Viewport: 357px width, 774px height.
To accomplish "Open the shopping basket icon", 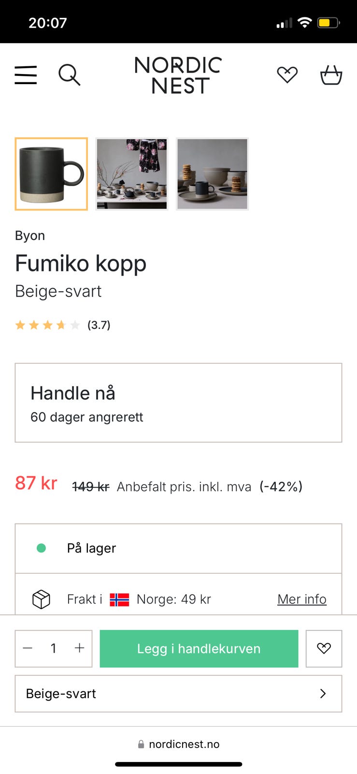I will coord(331,75).
